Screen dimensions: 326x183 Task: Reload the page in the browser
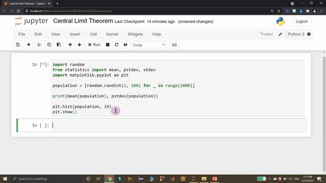(18, 11)
